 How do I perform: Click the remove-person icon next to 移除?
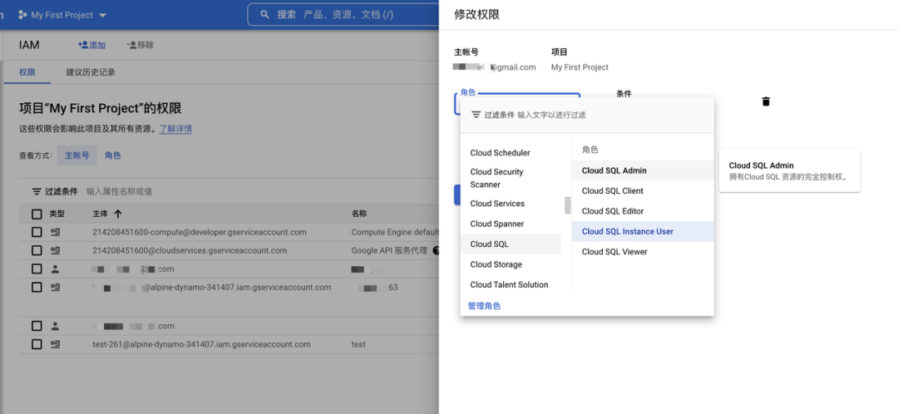tap(131, 45)
